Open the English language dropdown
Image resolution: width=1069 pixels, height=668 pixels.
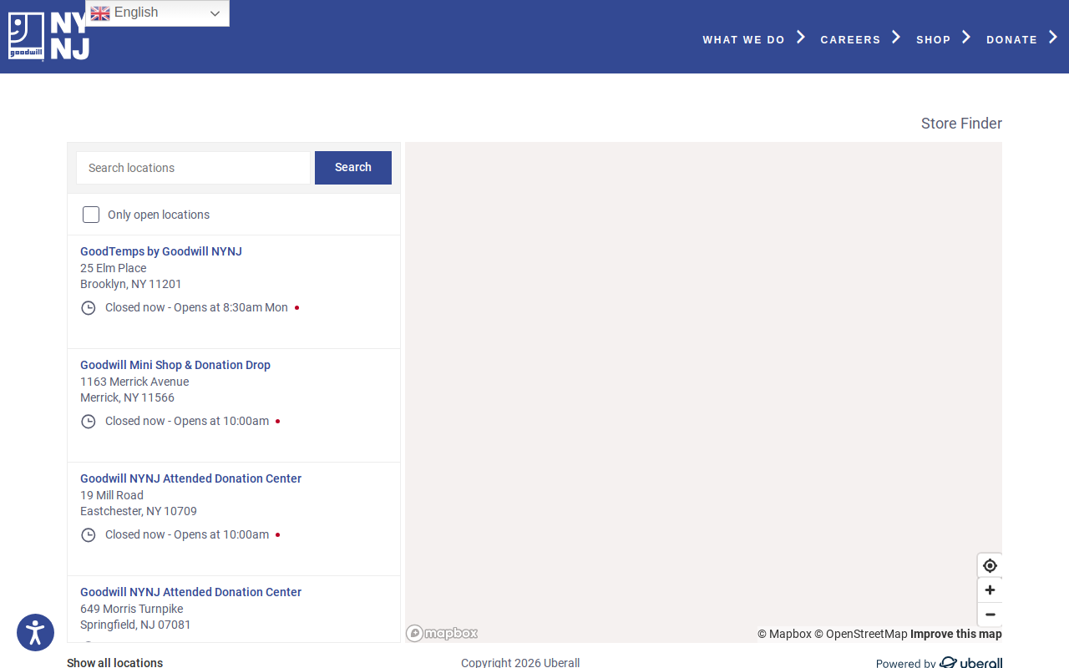tap(157, 13)
